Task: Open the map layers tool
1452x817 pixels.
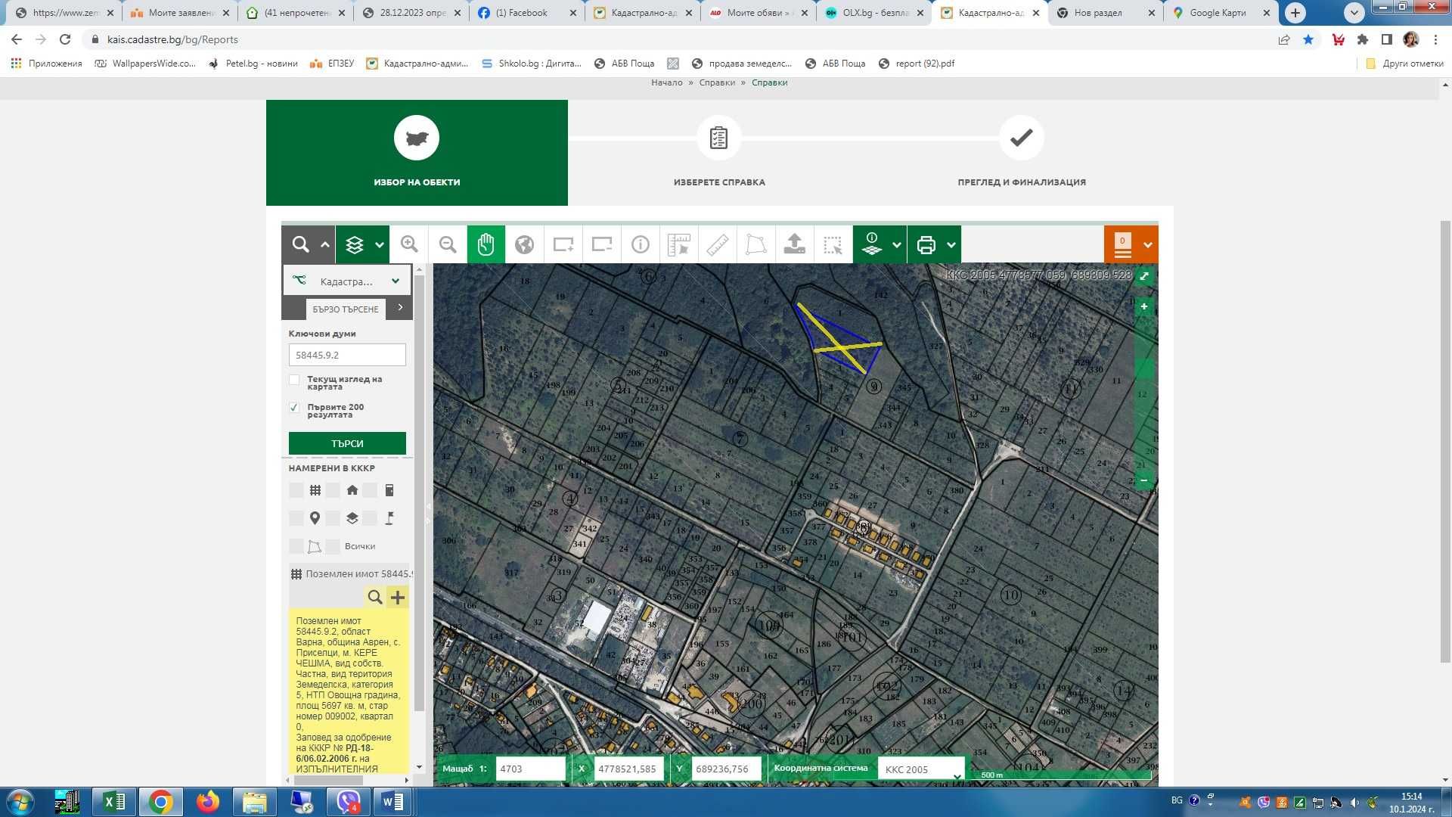Action: coord(354,244)
